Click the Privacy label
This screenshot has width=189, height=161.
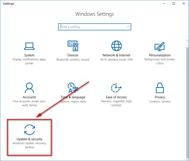160,97
